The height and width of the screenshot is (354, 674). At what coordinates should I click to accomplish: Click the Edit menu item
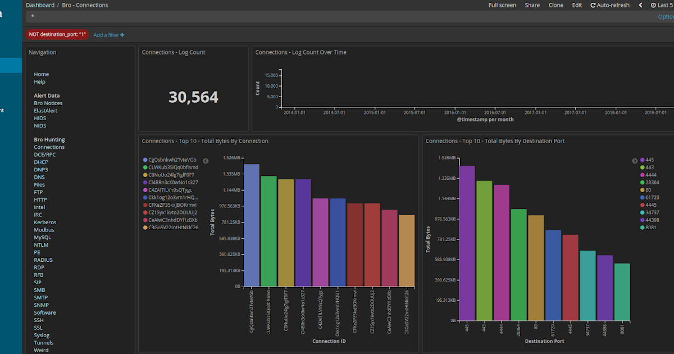coord(577,5)
